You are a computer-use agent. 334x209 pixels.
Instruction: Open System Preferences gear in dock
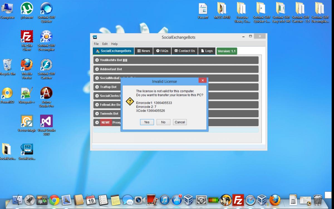[x=201, y=200]
